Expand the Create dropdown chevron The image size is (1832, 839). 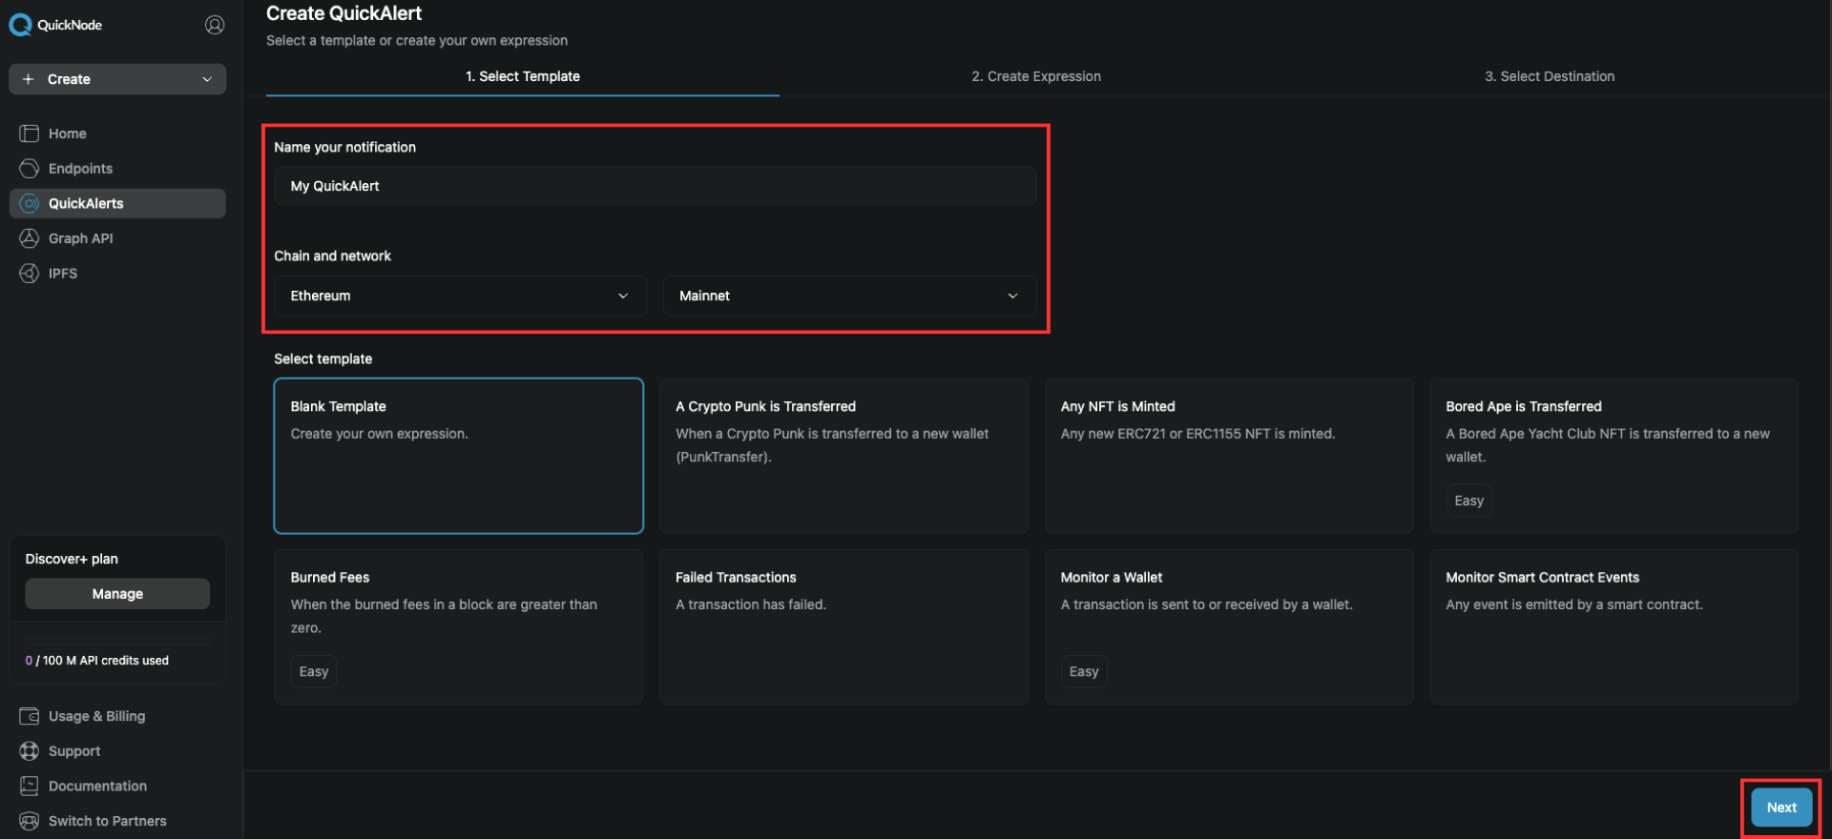[207, 79]
